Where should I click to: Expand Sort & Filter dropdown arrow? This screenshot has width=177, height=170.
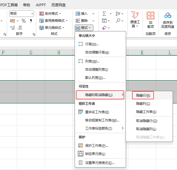click(x=122, y=14)
